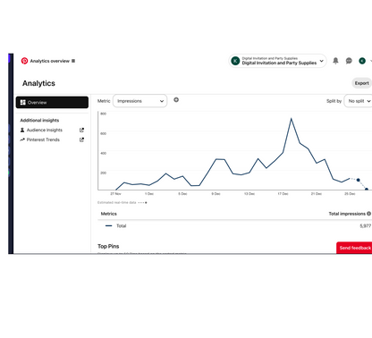This screenshot has width=372, height=338.
Task: Open the profile avatar at top right
Action: pos(362,61)
